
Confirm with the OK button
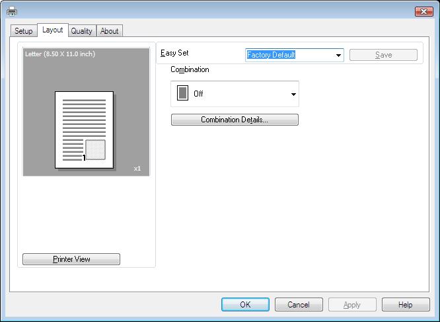[245, 305]
